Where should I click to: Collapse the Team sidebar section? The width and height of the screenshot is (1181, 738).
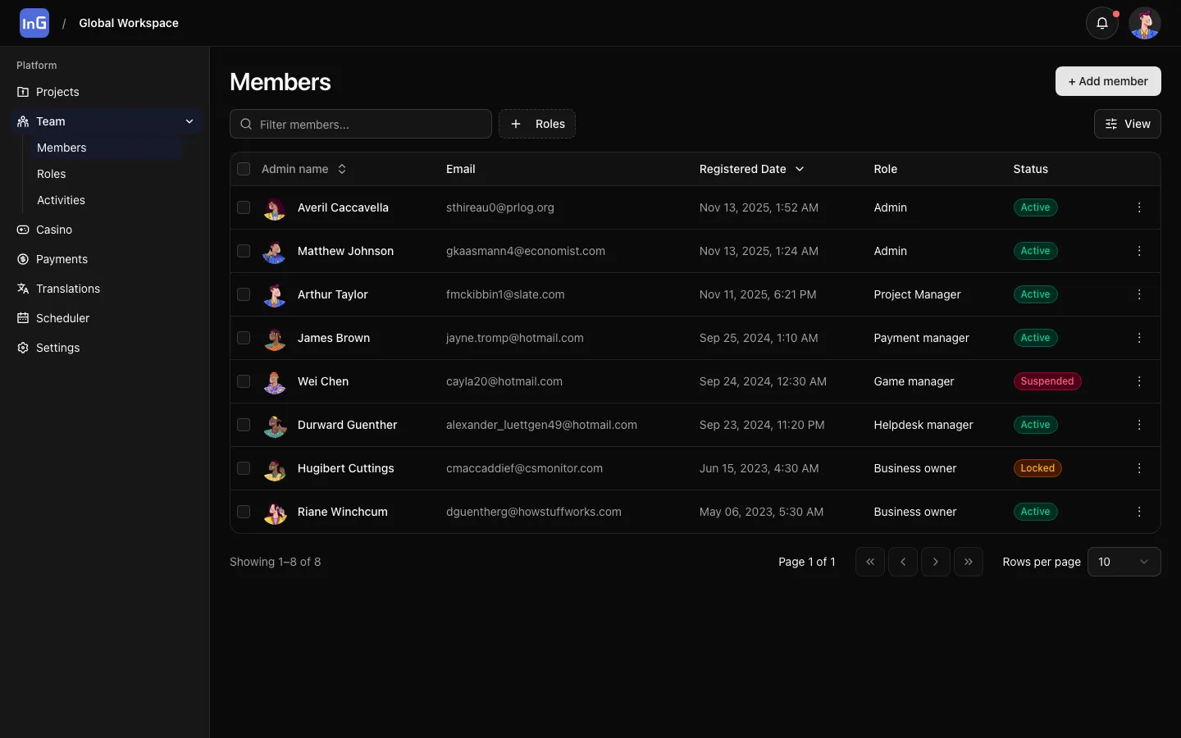[x=189, y=121]
